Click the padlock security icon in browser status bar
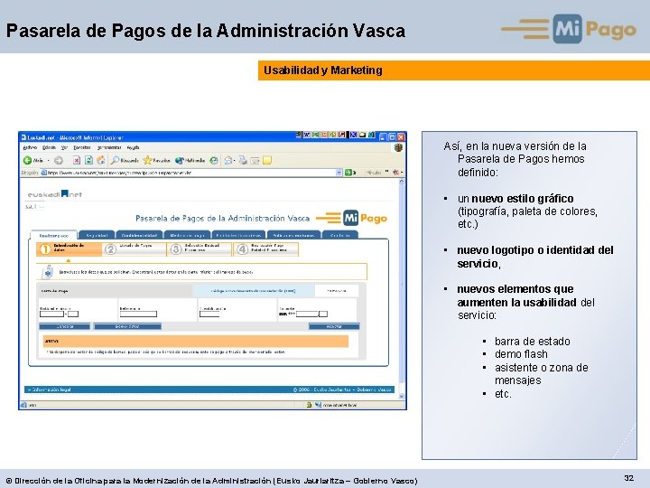The image size is (650, 488). pos(309,405)
